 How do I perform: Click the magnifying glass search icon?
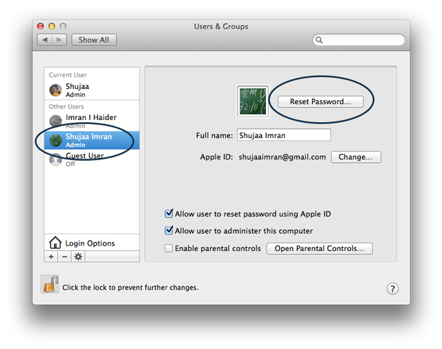[319, 40]
